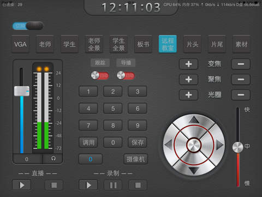
Task: Pan camera left with joystick arrow
Action: (168, 145)
